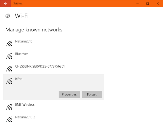Click the Wi-Fi signal icon for Blueriver
This screenshot has height=122, width=163.
9,56
